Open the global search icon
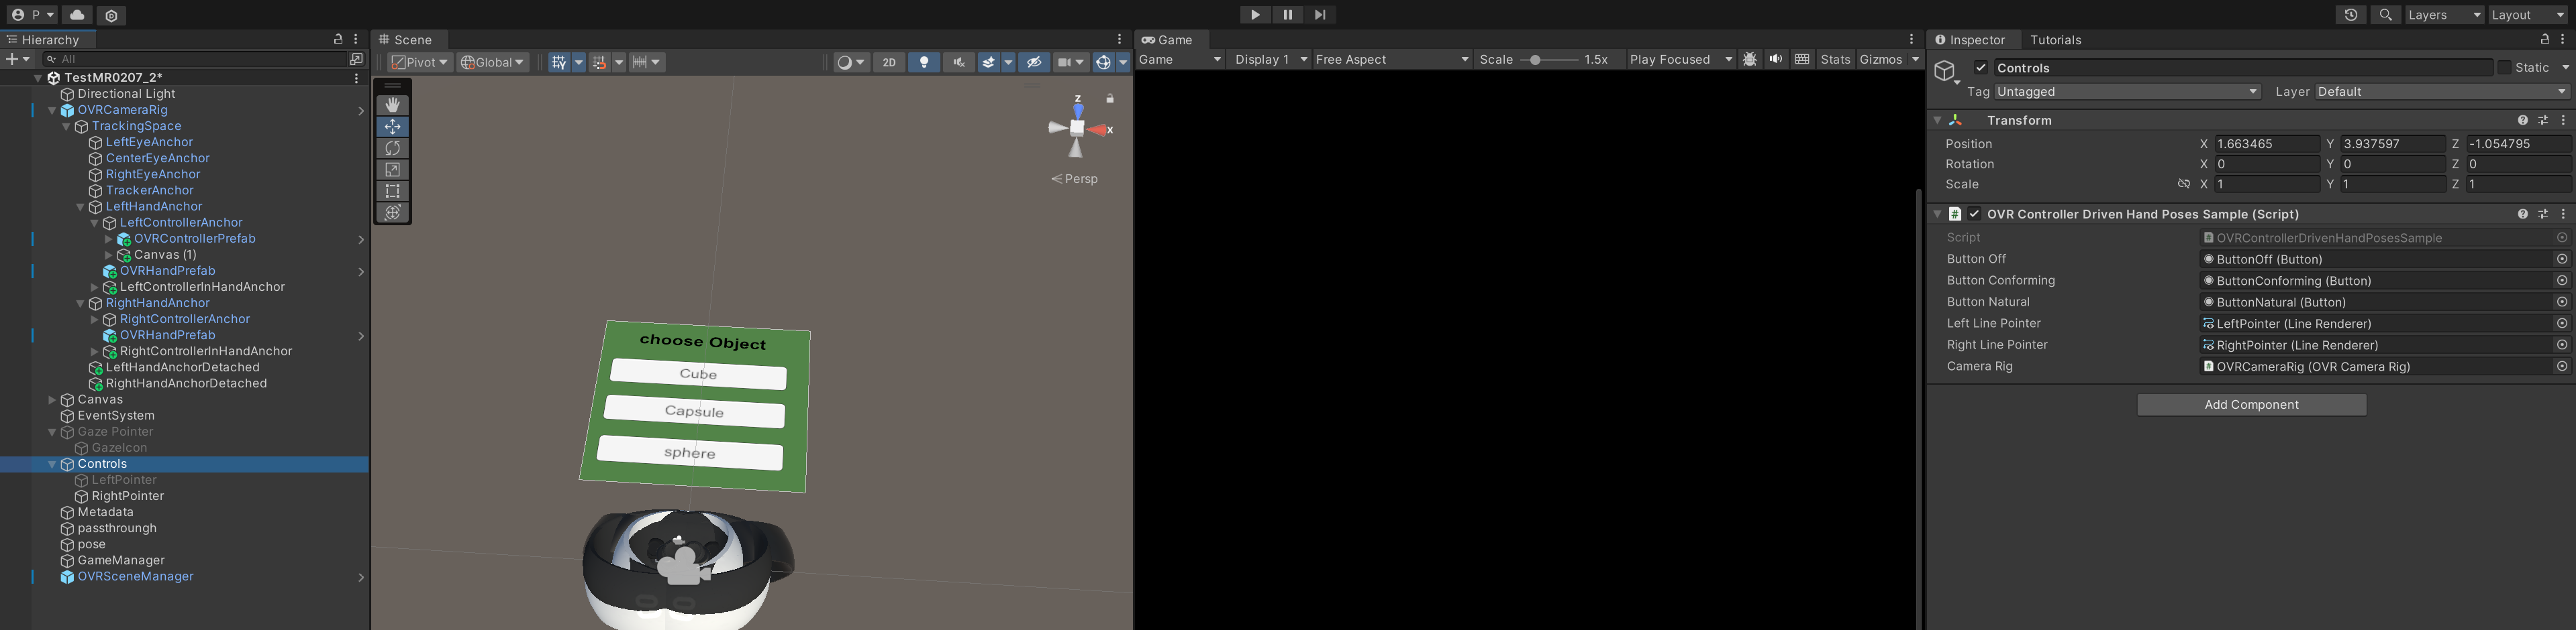The width and height of the screenshot is (2576, 630). click(x=2386, y=15)
